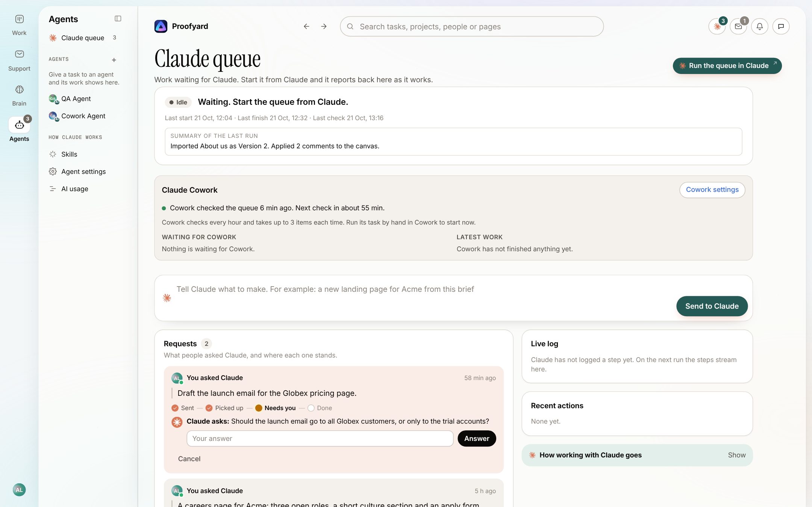Open the inbox mail icon in the header
The image size is (812, 507).
click(x=738, y=26)
